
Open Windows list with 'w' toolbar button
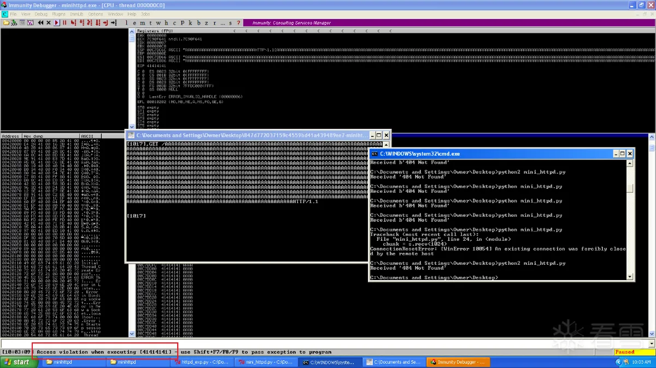click(x=158, y=22)
